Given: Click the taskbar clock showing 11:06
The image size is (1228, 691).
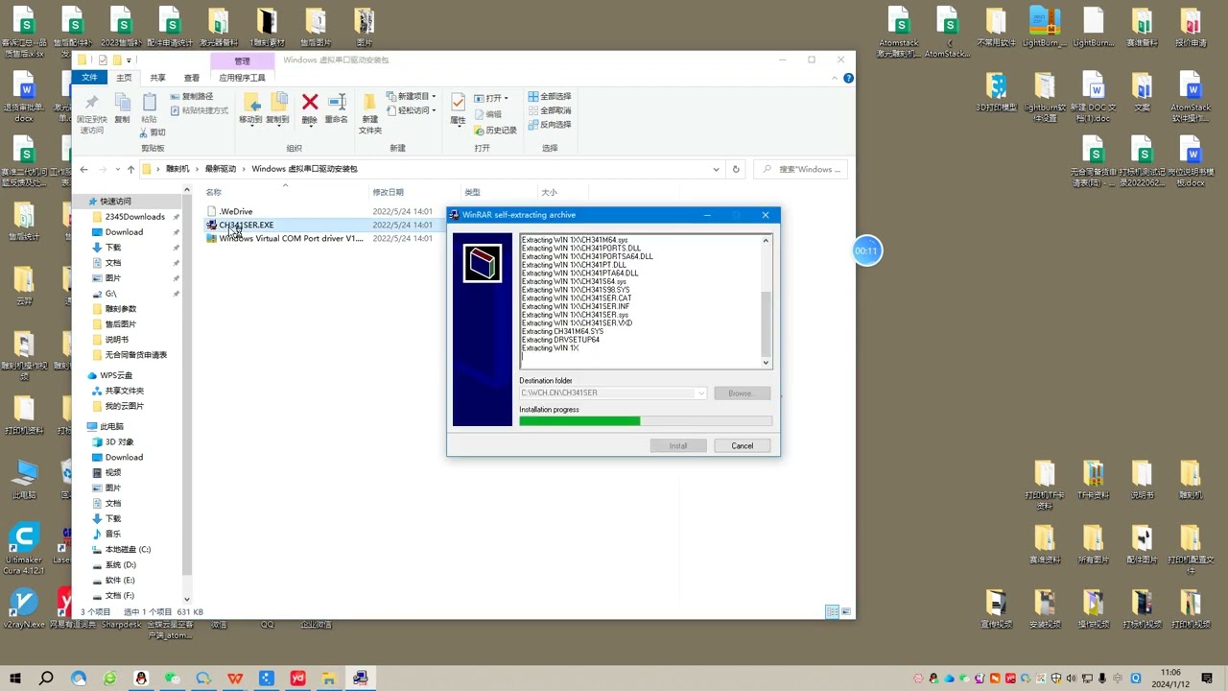Looking at the screenshot, I should coord(1170,678).
